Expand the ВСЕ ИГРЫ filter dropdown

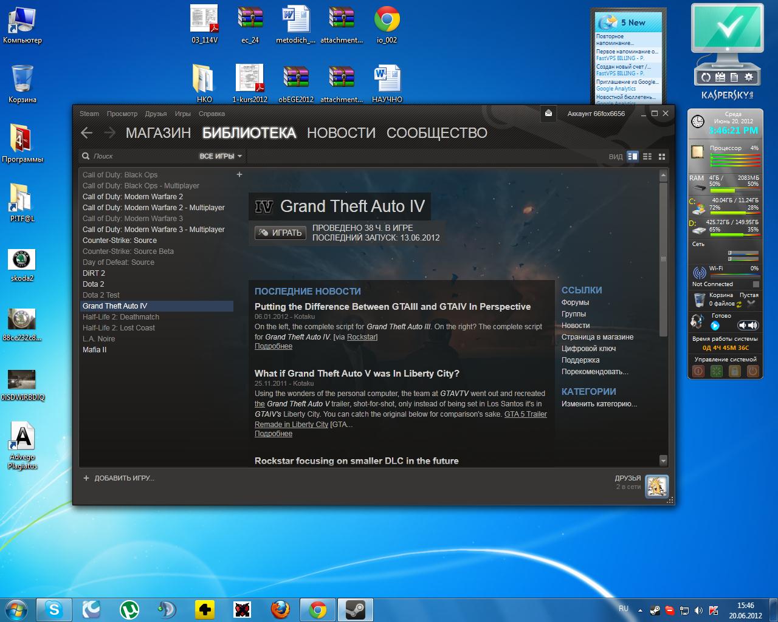221,157
